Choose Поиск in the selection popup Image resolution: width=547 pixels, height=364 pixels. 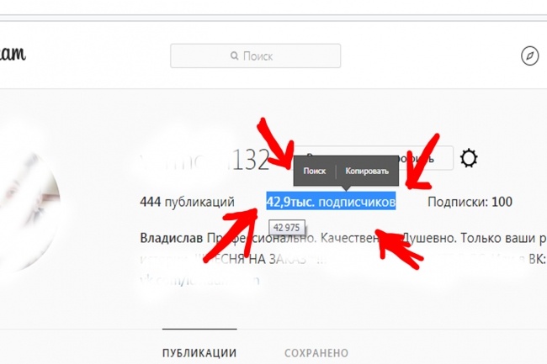click(315, 171)
